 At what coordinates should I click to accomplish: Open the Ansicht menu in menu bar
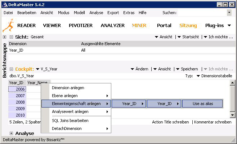[47, 13]
